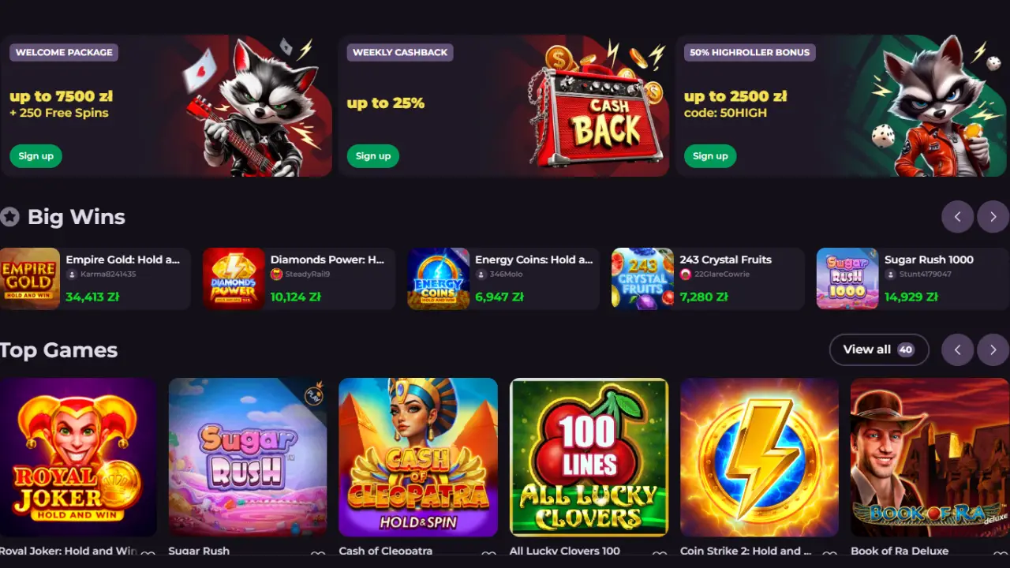Click Energy Coins game icon in Big Wins
This screenshot has height=568, width=1010.
[438, 278]
